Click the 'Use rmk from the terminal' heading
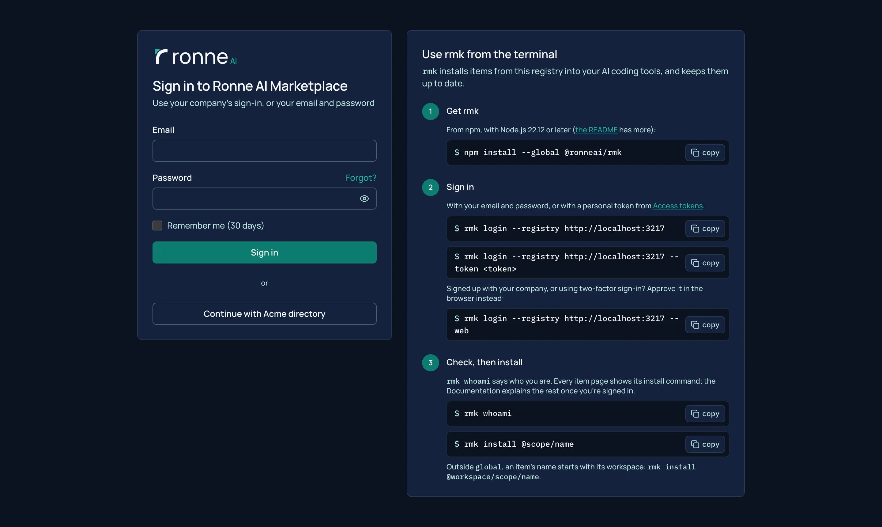The height and width of the screenshot is (527, 882). [x=489, y=54]
